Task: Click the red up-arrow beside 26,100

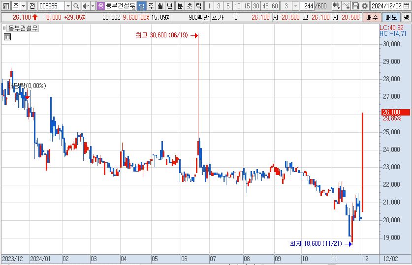Action: click(35, 18)
